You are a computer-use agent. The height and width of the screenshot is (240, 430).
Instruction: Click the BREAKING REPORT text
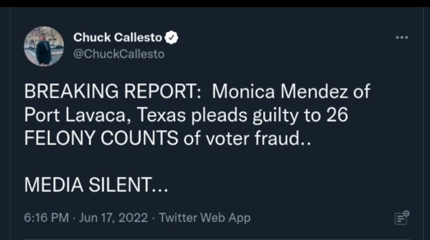tap(109, 91)
